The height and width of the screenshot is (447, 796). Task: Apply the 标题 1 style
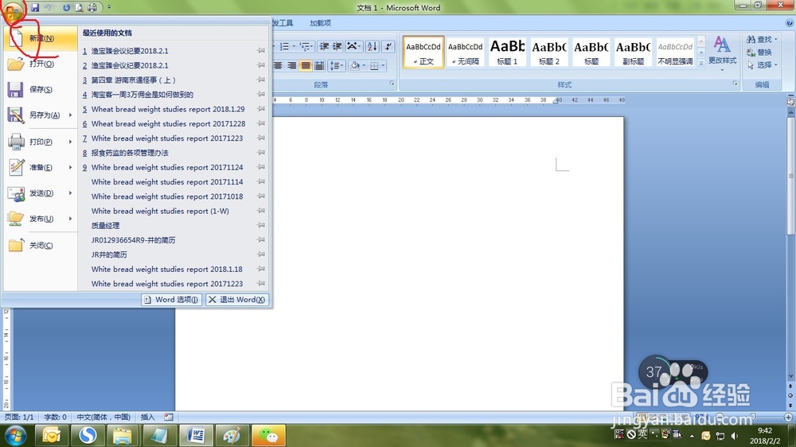507,52
